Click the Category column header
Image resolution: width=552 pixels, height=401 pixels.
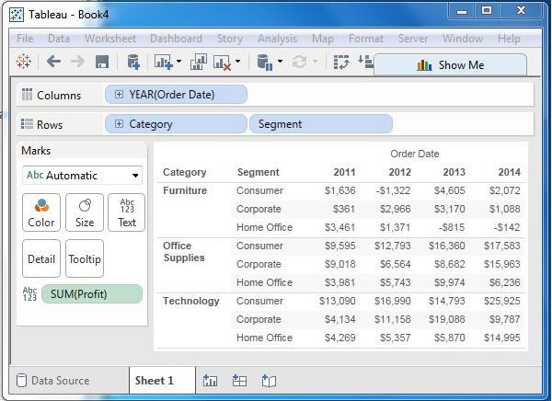click(185, 172)
